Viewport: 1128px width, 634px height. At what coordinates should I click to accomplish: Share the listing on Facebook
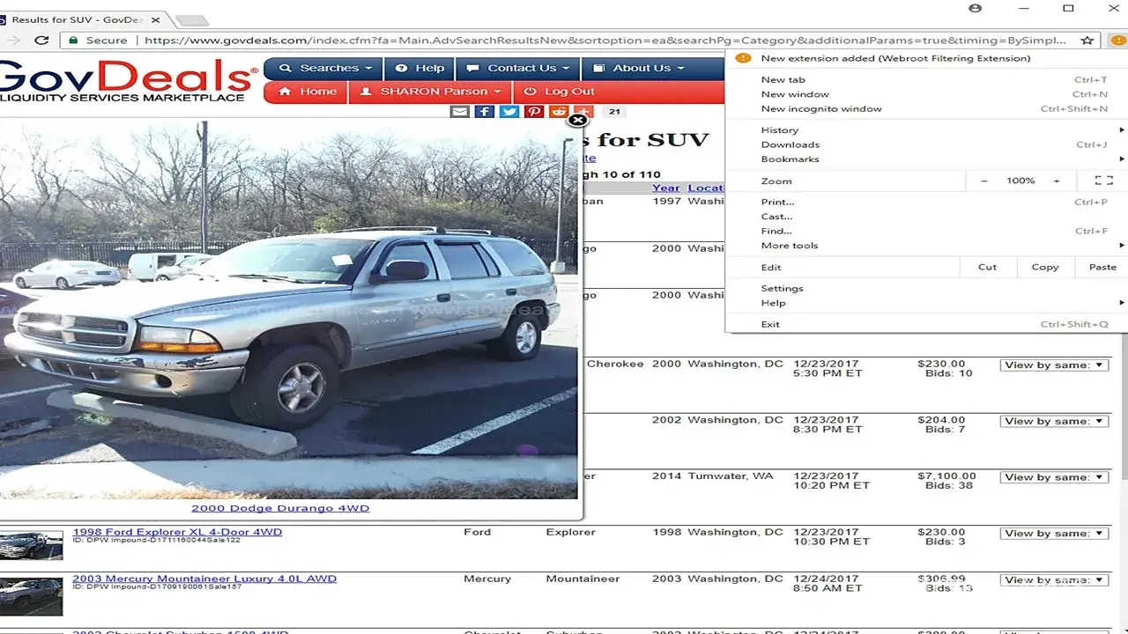(485, 111)
